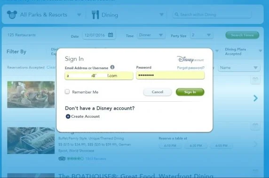The image size is (269, 178).
Task: Click the green Search Times button
Action: (x=242, y=35)
